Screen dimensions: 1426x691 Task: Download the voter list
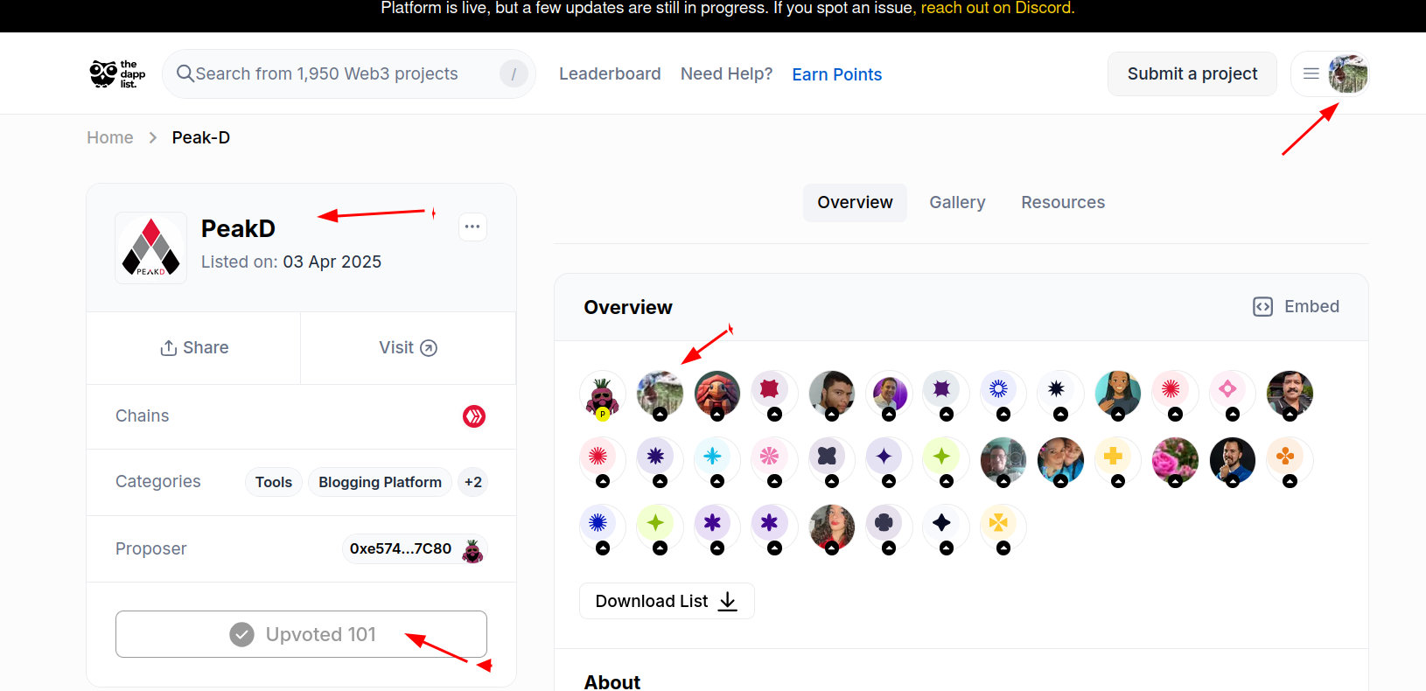(x=667, y=601)
